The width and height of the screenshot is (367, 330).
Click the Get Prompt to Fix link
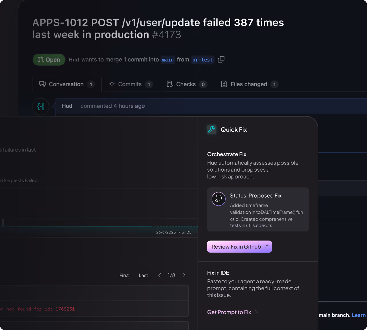(229, 312)
